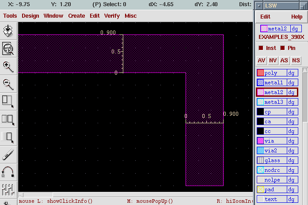Click the NS none selectable button
This screenshot has width=308, height=205.
coord(296,60)
